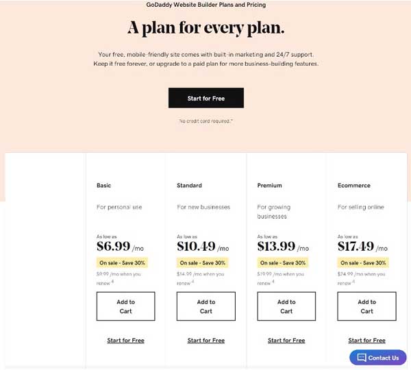Viewport: 411px width, 370px height.
Task: Click the Standard On sale Save 30% badge
Action: click(203, 262)
